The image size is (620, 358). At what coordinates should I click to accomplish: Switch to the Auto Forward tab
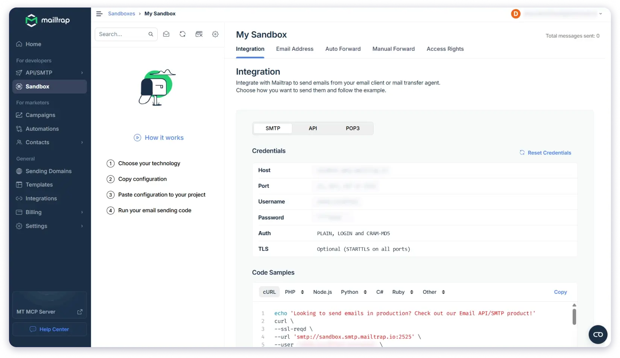point(343,49)
